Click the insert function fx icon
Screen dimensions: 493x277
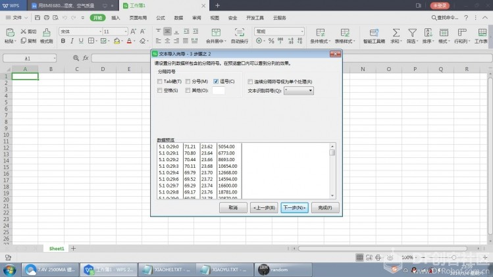coord(86,58)
